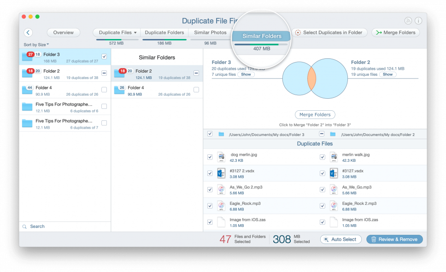Viewport: 446px width, 272px height.
Task: Click As_We_Go.mp3 audio icon
Action: click(x=334, y=189)
